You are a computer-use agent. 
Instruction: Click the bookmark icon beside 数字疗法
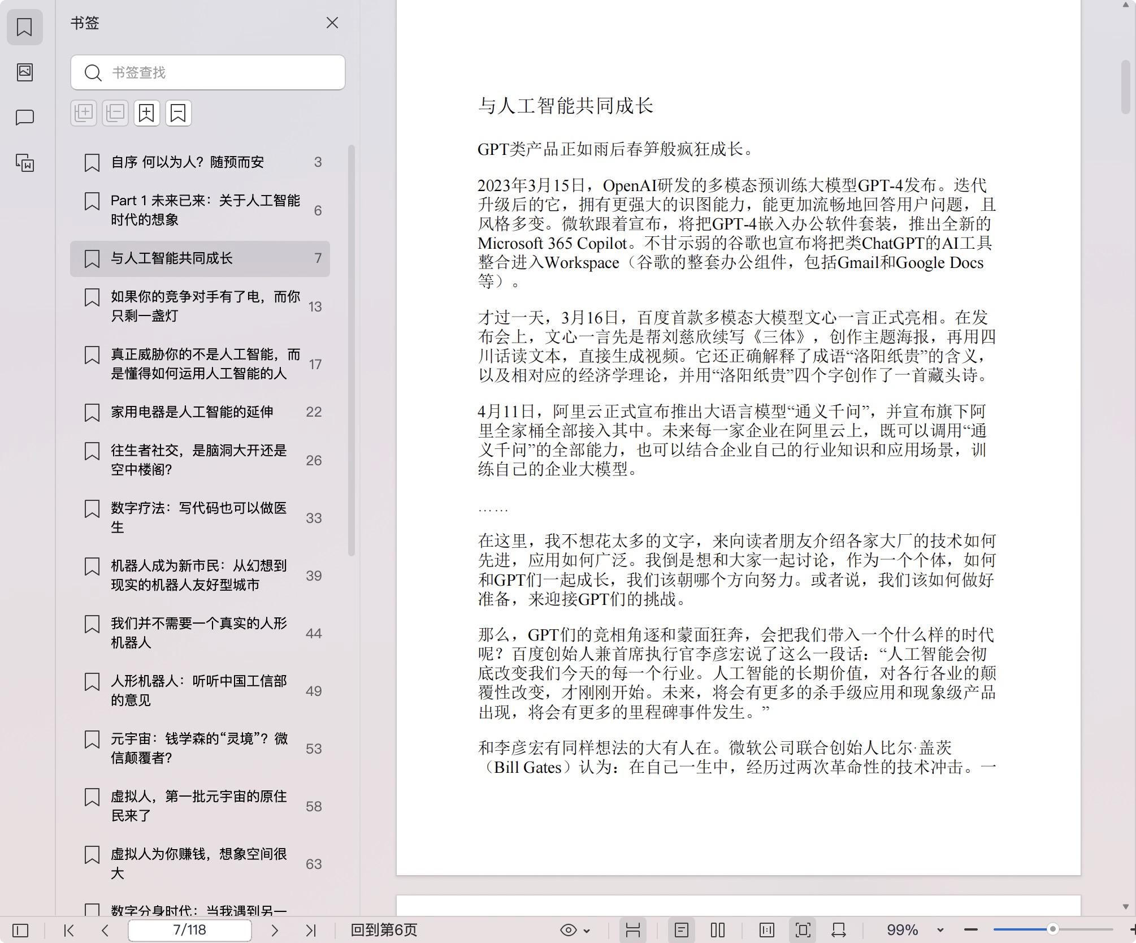tap(92, 508)
